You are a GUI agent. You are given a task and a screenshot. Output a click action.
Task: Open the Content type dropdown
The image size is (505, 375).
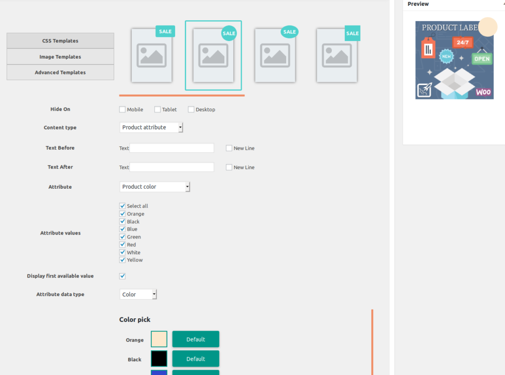coord(151,128)
